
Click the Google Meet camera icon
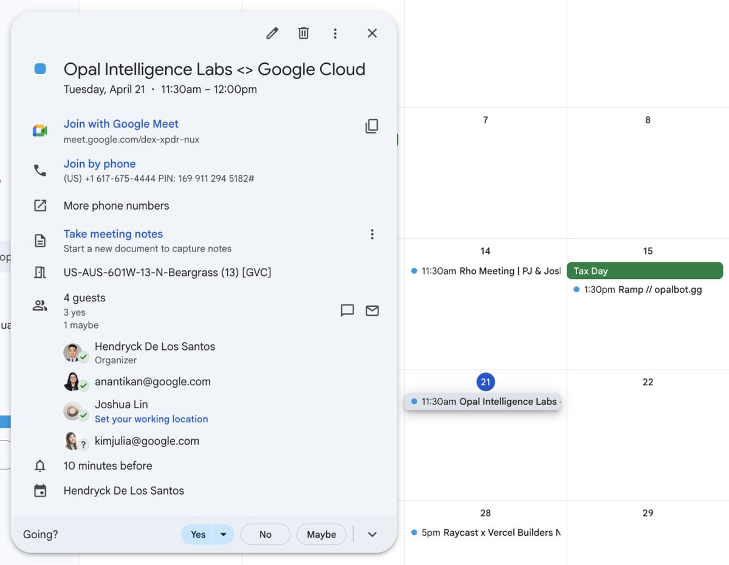pyautogui.click(x=40, y=131)
